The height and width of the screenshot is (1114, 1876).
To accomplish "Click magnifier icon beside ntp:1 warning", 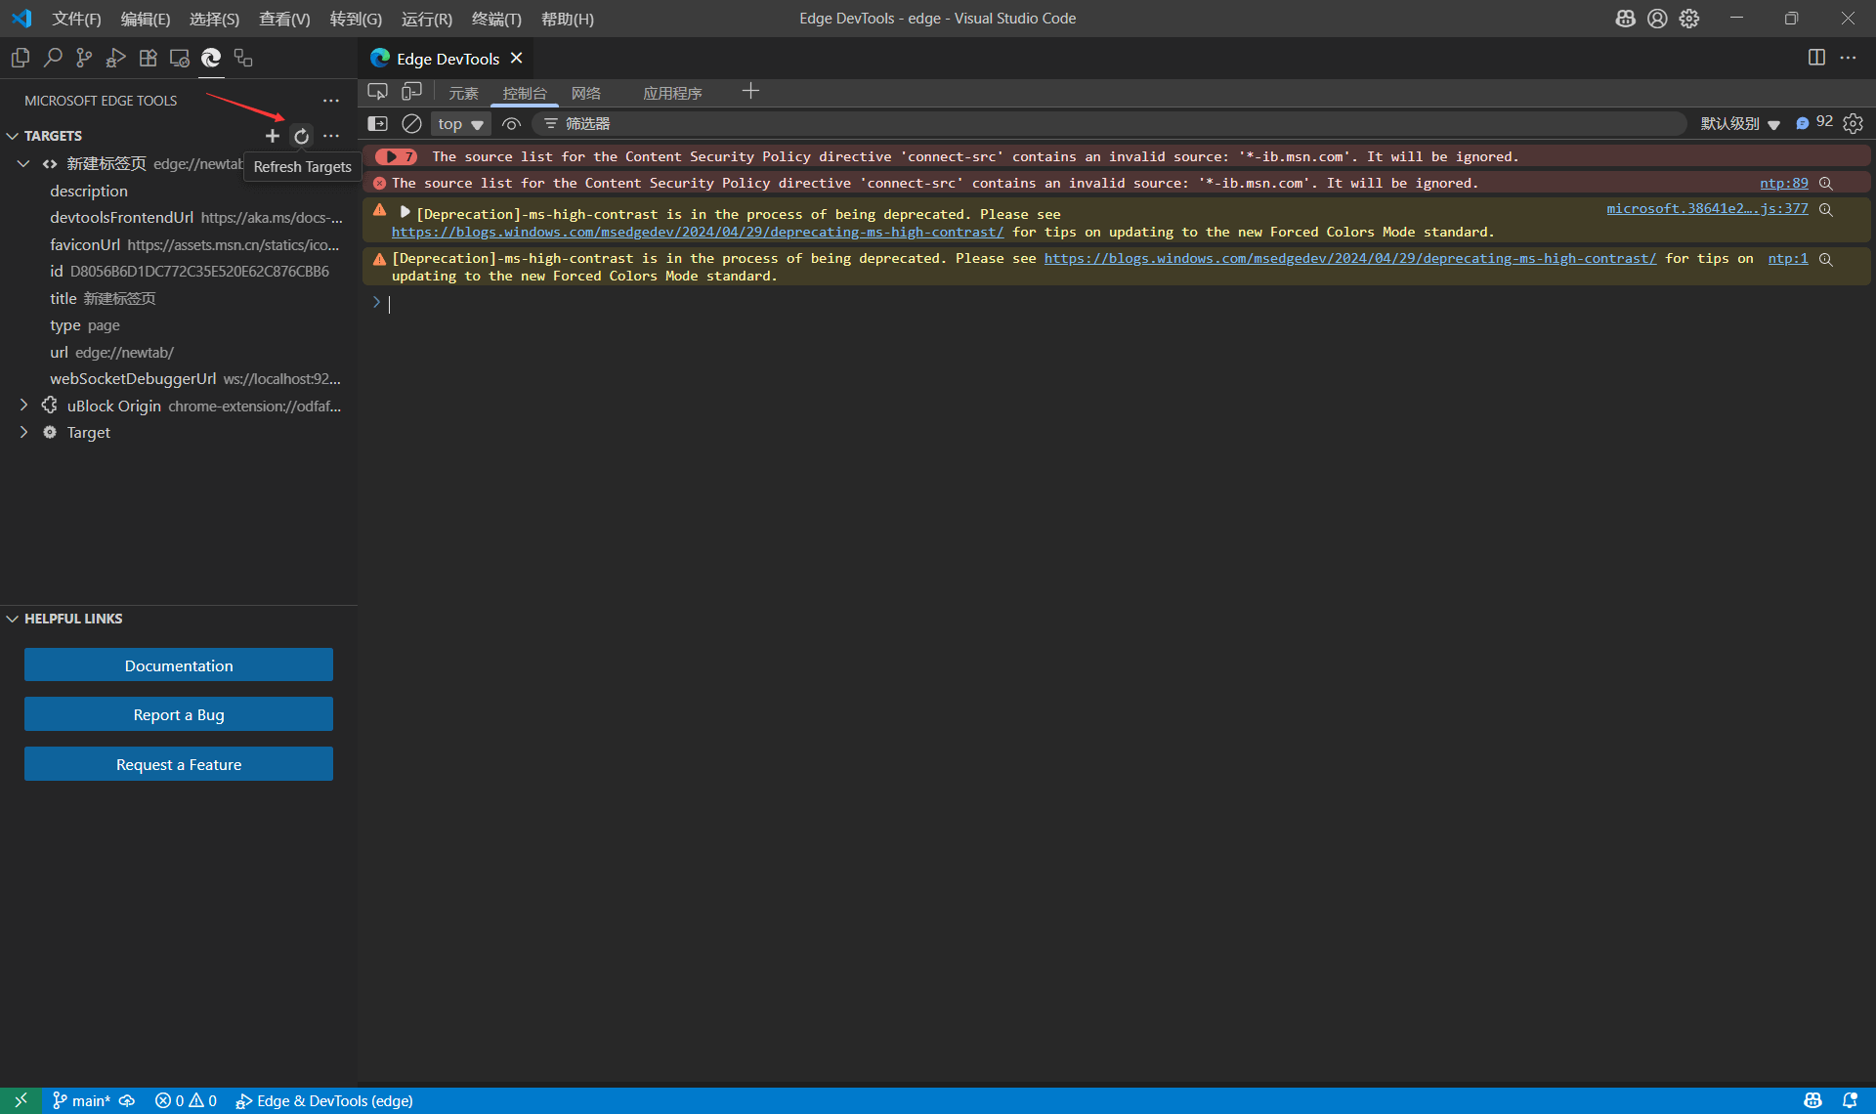I will tap(1826, 259).
